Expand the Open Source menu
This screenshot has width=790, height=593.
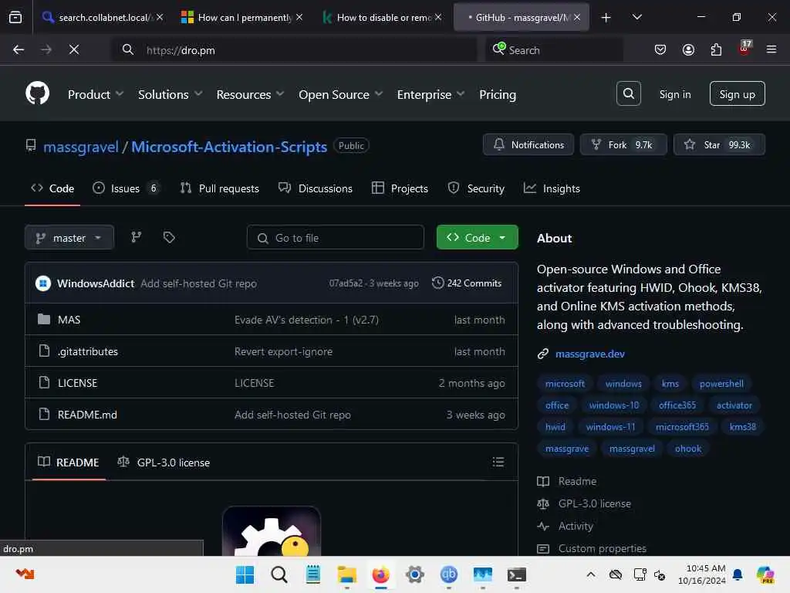pos(340,94)
